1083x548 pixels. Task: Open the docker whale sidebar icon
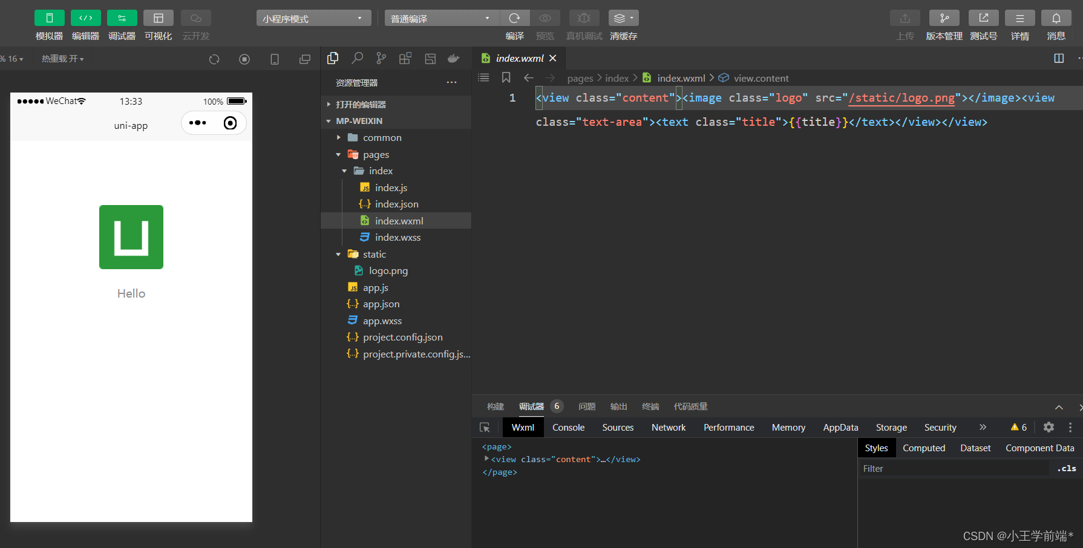tap(454, 58)
